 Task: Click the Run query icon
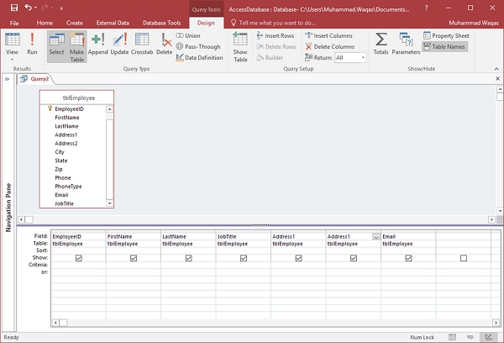[x=32, y=44]
